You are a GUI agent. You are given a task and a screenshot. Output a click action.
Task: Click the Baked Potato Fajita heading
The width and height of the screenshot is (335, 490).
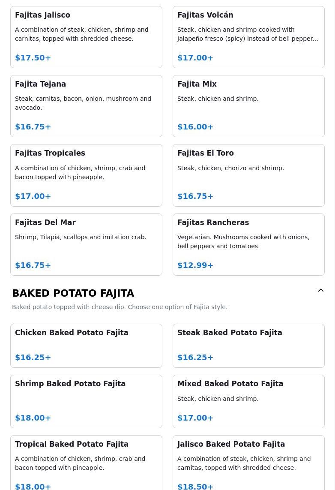73,293
